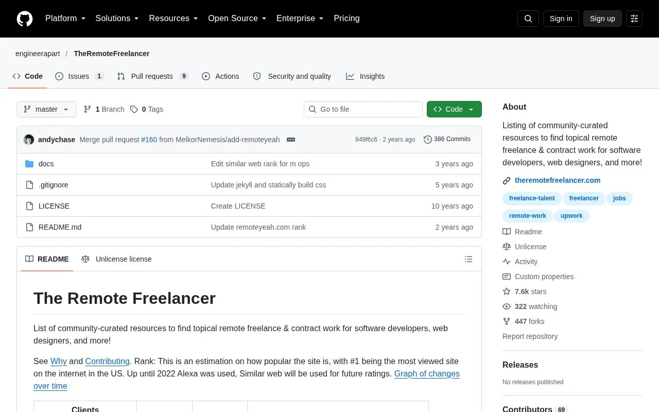The height and width of the screenshot is (412, 659).
Task: Open the master branch dropdown
Action: (x=46, y=109)
